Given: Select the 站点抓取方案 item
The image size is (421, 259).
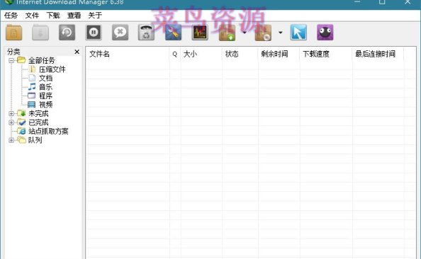Looking at the screenshot, I should [48, 131].
